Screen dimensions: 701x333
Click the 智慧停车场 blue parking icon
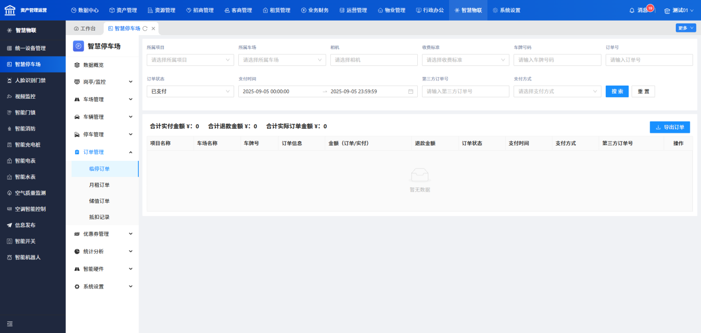[79, 46]
